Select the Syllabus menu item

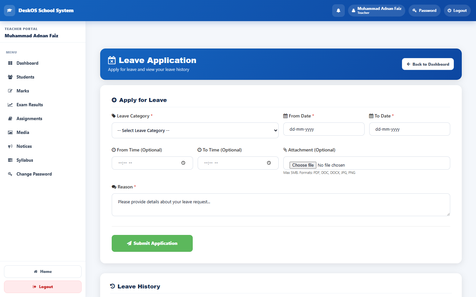click(43, 160)
